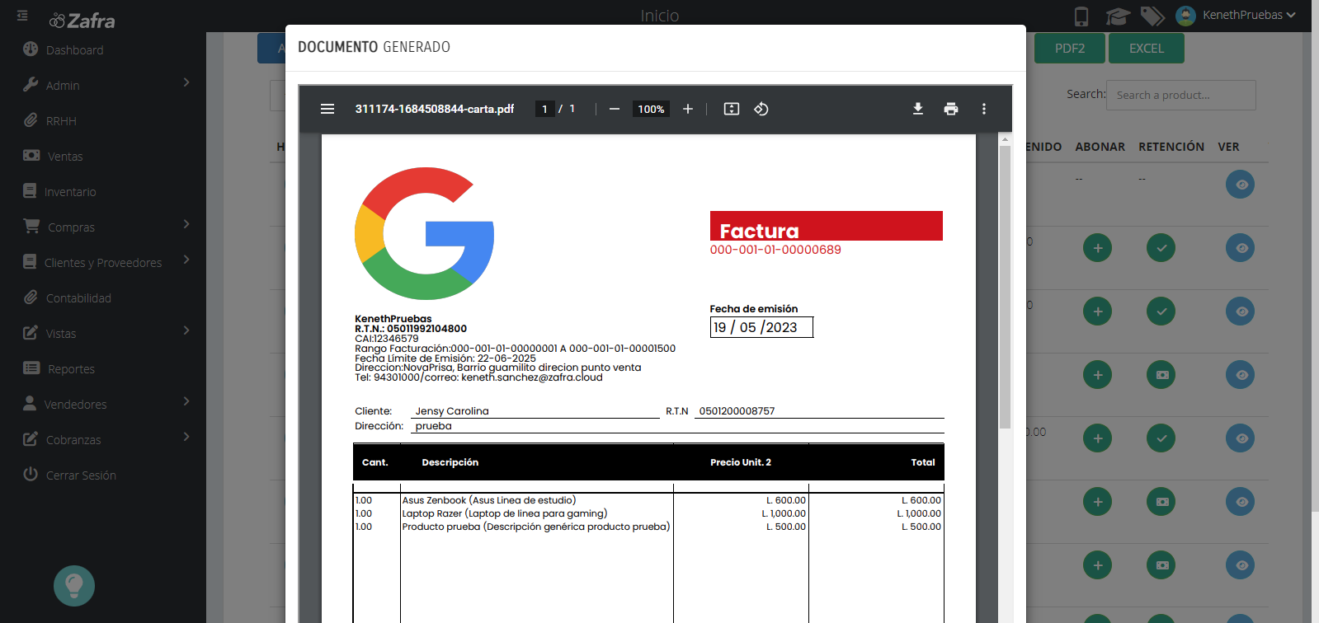Click the emission date 19 / 05 /2023
Screen dimensions: 1319x623
click(761, 327)
